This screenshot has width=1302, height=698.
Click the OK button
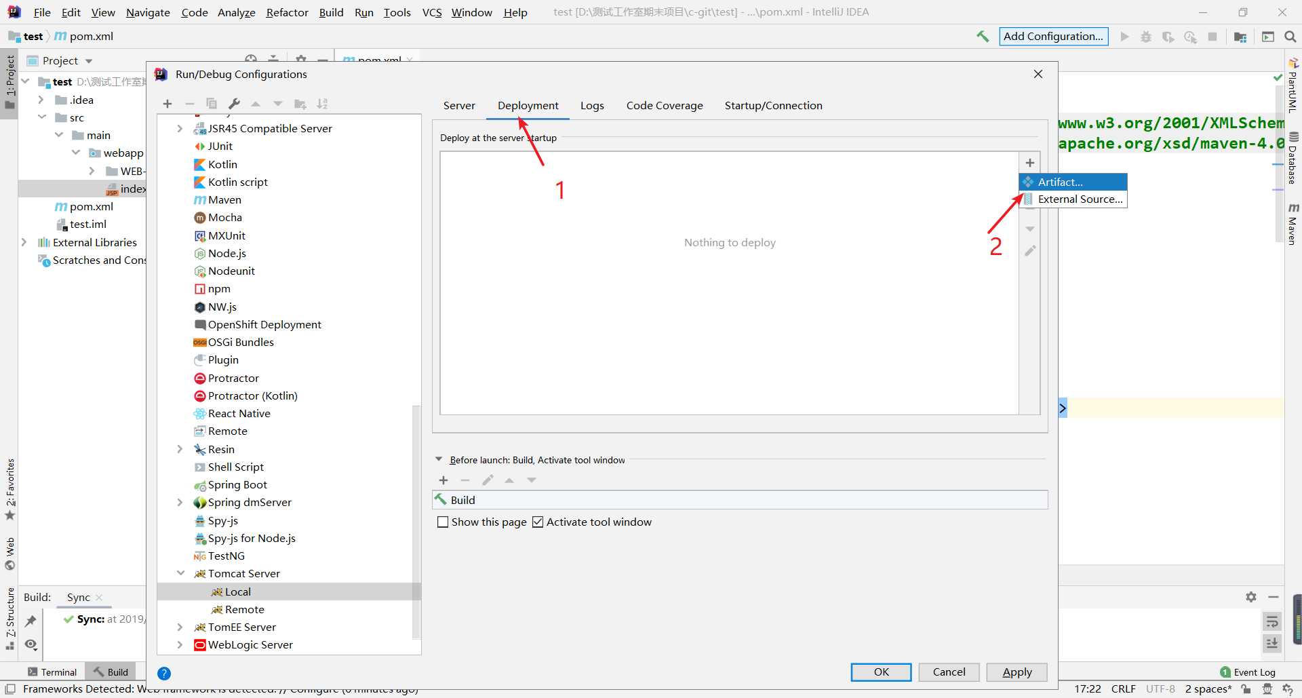coord(881,672)
